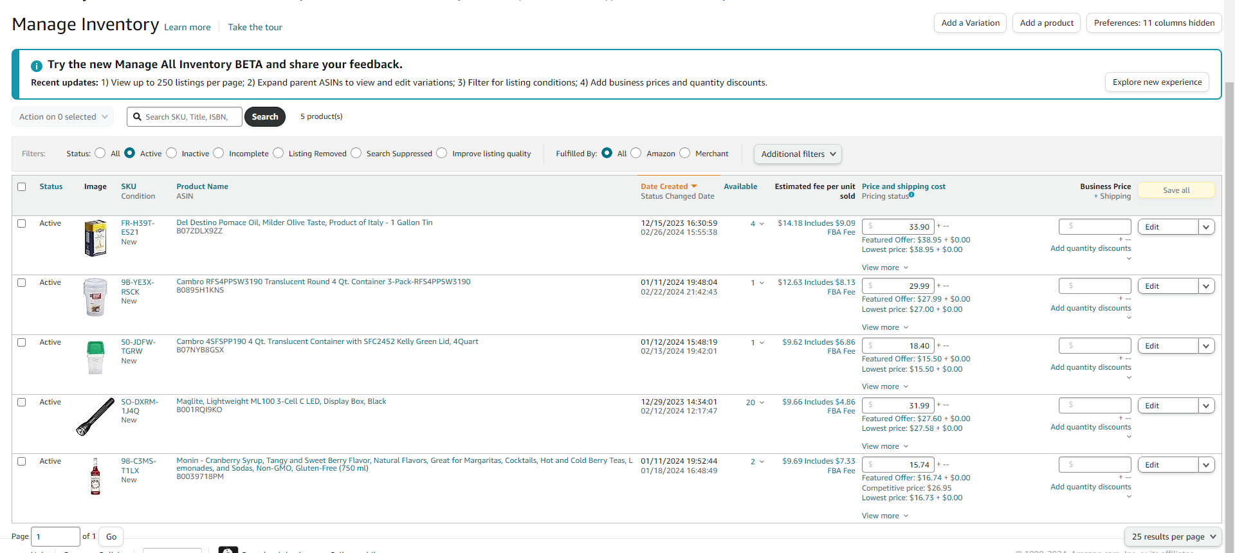Filter by Listing Removed status
The image size is (1235, 553).
(279, 153)
